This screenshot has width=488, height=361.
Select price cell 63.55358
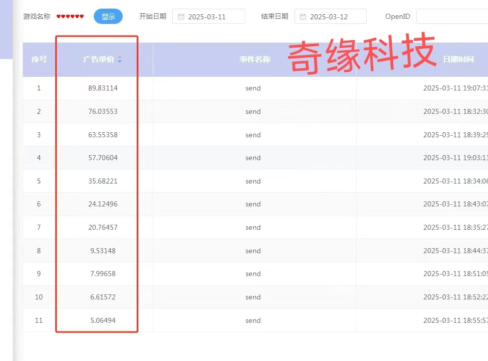103,135
